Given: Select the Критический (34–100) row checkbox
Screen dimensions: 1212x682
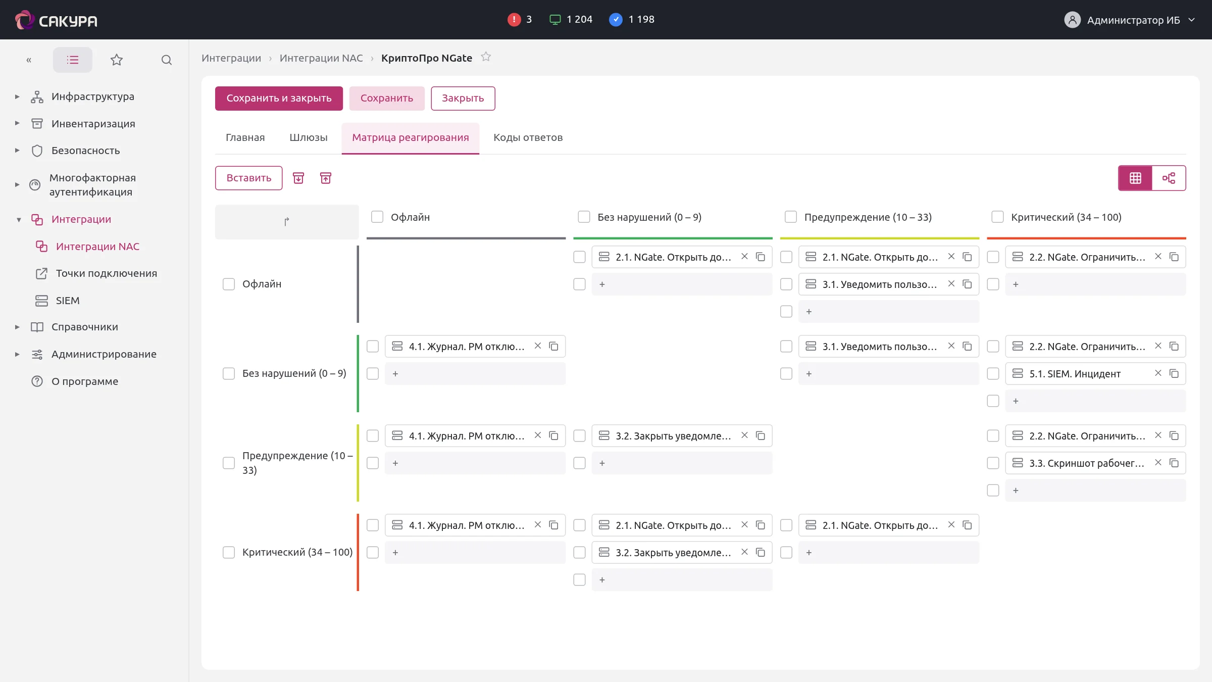Looking at the screenshot, I should pyautogui.click(x=229, y=552).
